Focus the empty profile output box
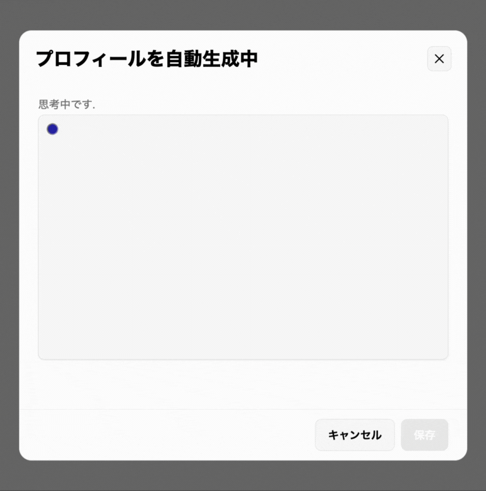The height and width of the screenshot is (491, 486). (243, 237)
